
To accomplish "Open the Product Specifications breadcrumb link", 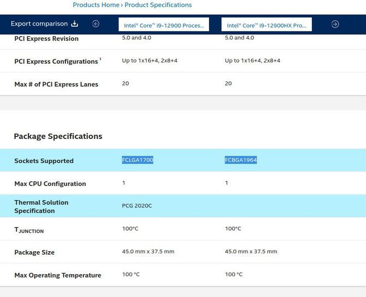I will 158,5.
